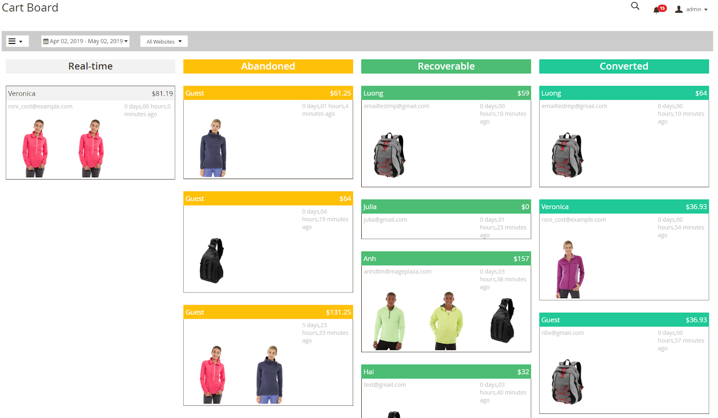The height and width of the screenshot is (418, 718).
Task: Open Guest $61.25 abandoned cart header
Action: tap(268, 93)
